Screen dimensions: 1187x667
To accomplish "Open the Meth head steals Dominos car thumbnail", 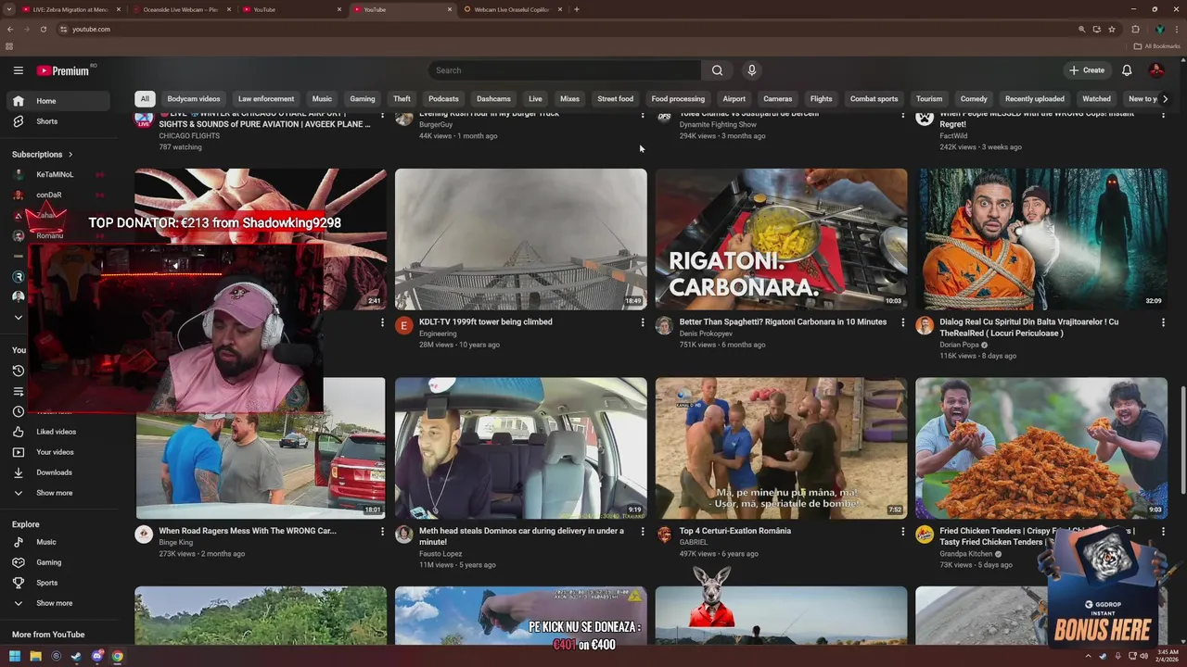I will pos(521,448).
